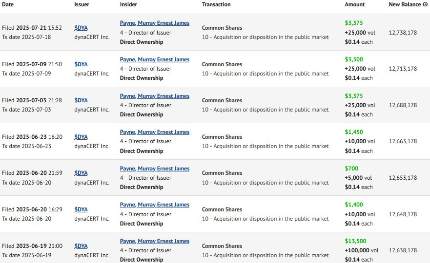Open $DYA ticker link filed 2025-06-23
The image size is (430, 263).
coord(81,137)
